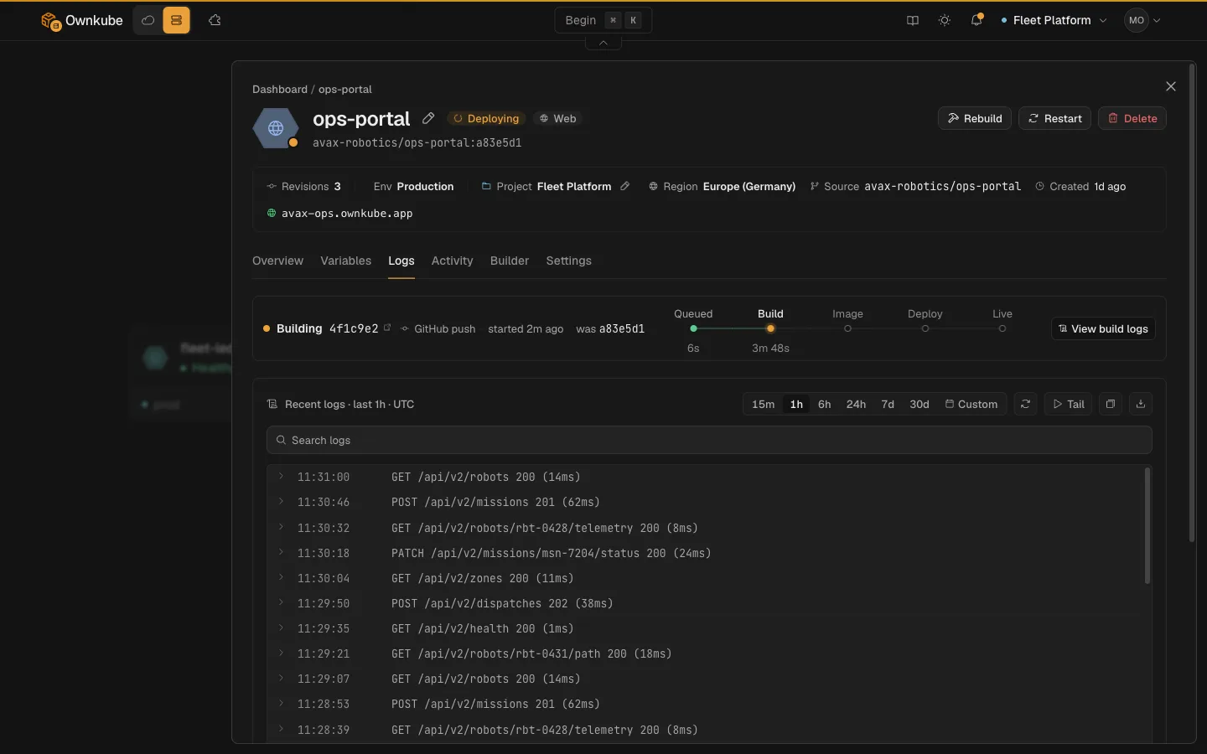Select the 7d time range
Screen dimensions: 1207x754
click(x=888, y=404)
